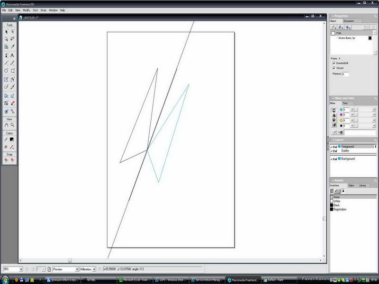Image resolution: width=379 pixels, height=284 pixels.
Task: Select the Black swatch
Action: click(353, 205)
